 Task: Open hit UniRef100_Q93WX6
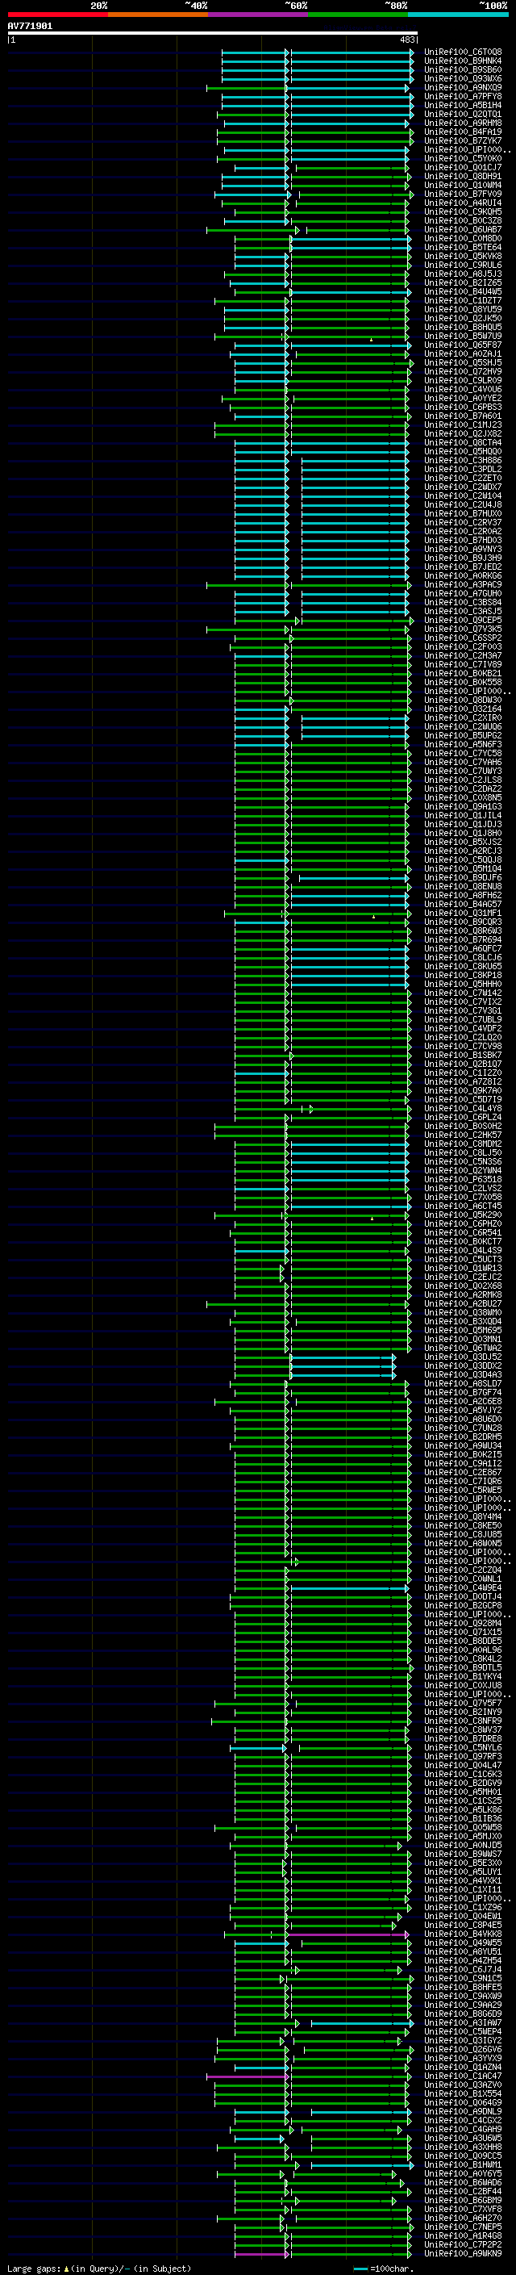(462, 78)
